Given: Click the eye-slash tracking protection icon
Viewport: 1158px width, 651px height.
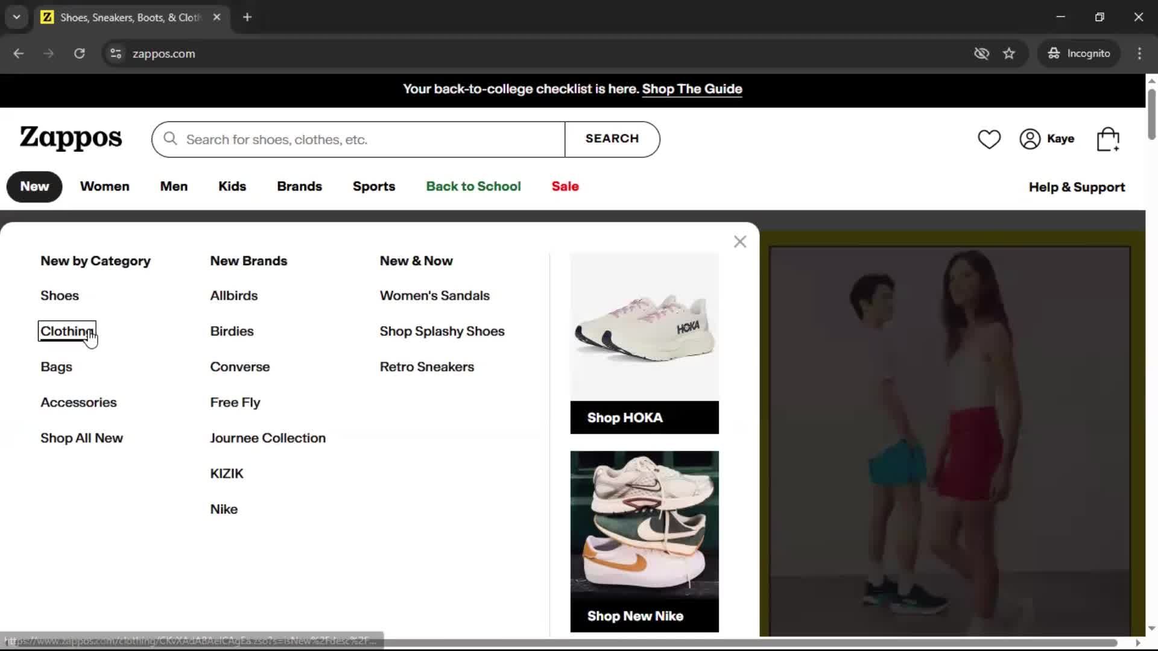Looking at the screenshot, I should tap(981, 54).
